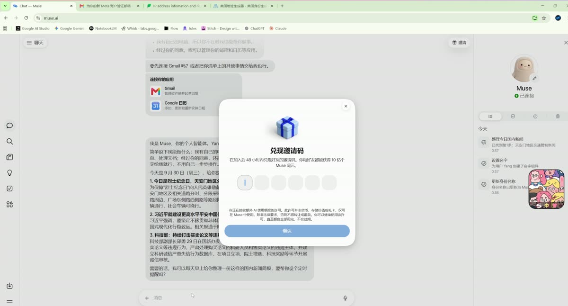This screenshot has width=568, height=306.
Task: Close the invite code dialog
Action: pyautogui.click(x=346, y=106)
